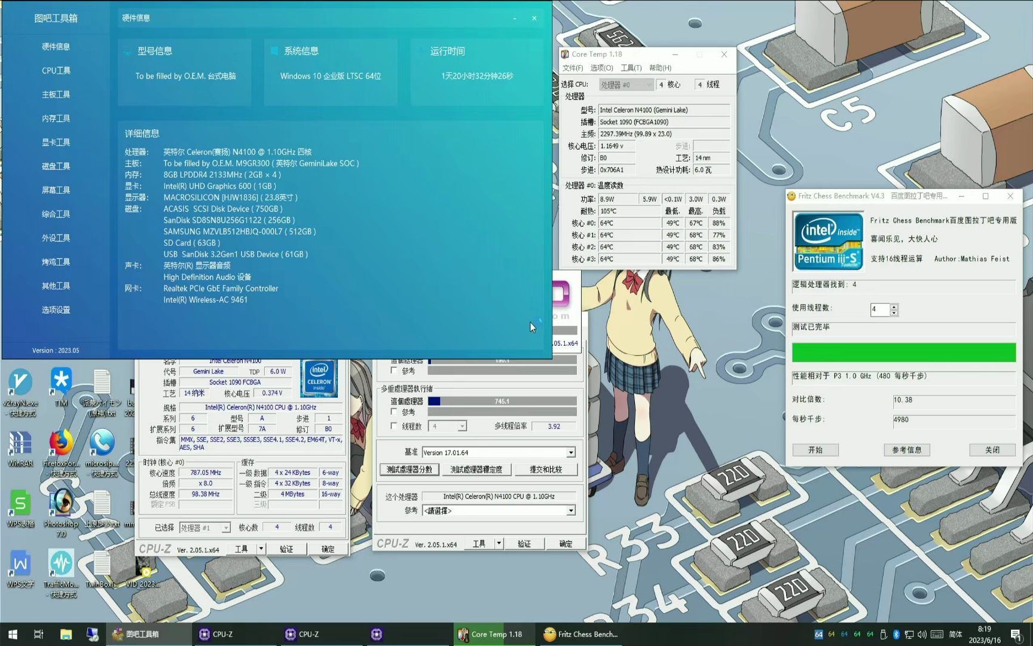This screenshot has height=646, width=1033.
Task: Open File Explorer from the taskbar
Action: (66, 634)
